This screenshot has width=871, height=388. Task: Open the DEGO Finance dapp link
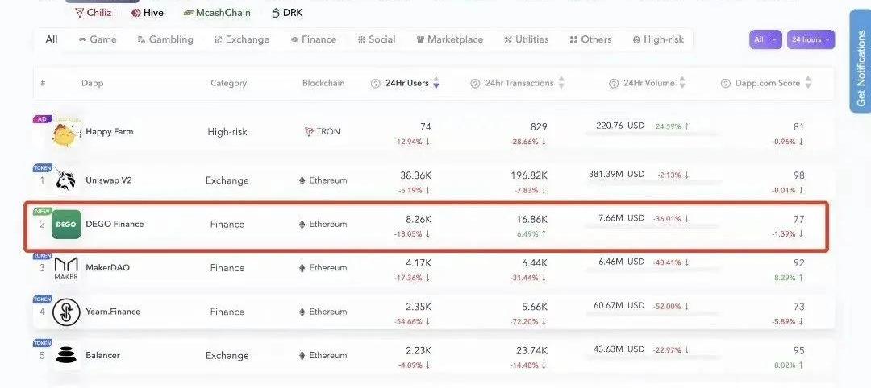115,224
